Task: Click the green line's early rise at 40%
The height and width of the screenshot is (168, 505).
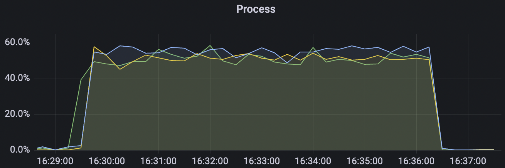Action: coord(81,80)
